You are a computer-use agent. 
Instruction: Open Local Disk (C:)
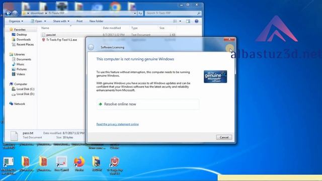tap(26, 89)
